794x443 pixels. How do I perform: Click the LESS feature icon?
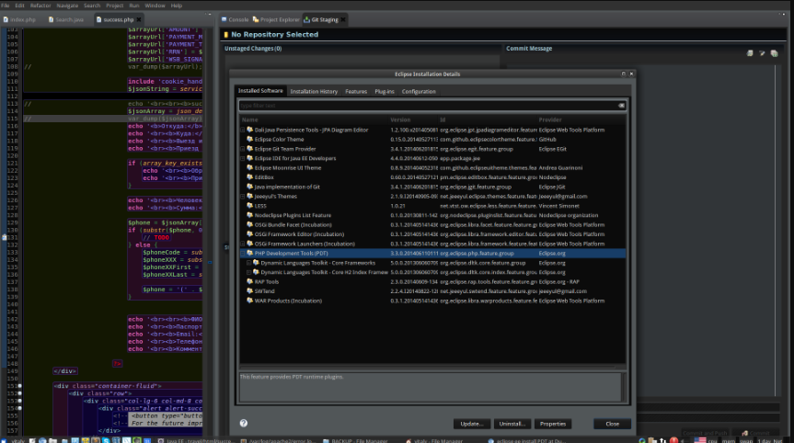click(x=249, y=205)
